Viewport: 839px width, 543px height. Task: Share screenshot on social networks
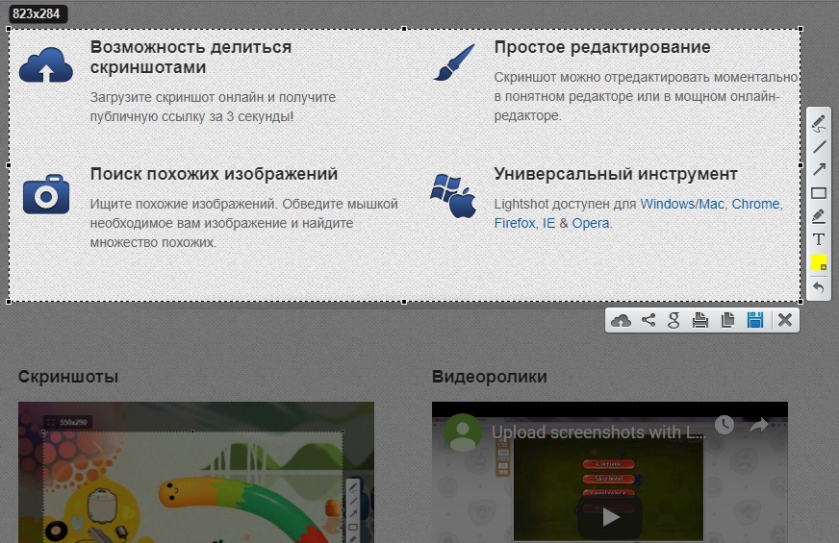(x=648, y=320)
